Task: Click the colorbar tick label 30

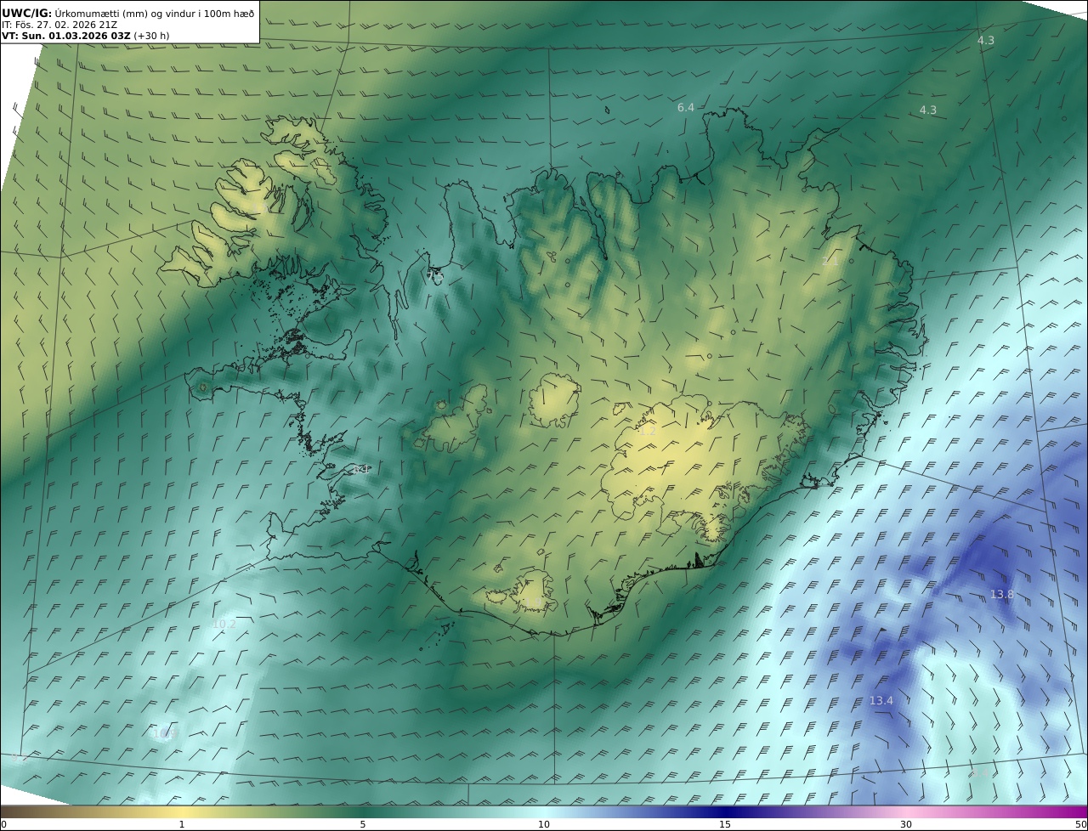Action: coord(906,824)
